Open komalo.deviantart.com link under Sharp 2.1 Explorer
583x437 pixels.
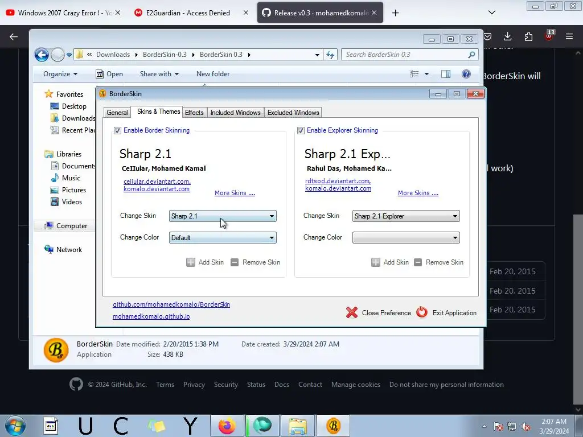(x=338, y=188)
